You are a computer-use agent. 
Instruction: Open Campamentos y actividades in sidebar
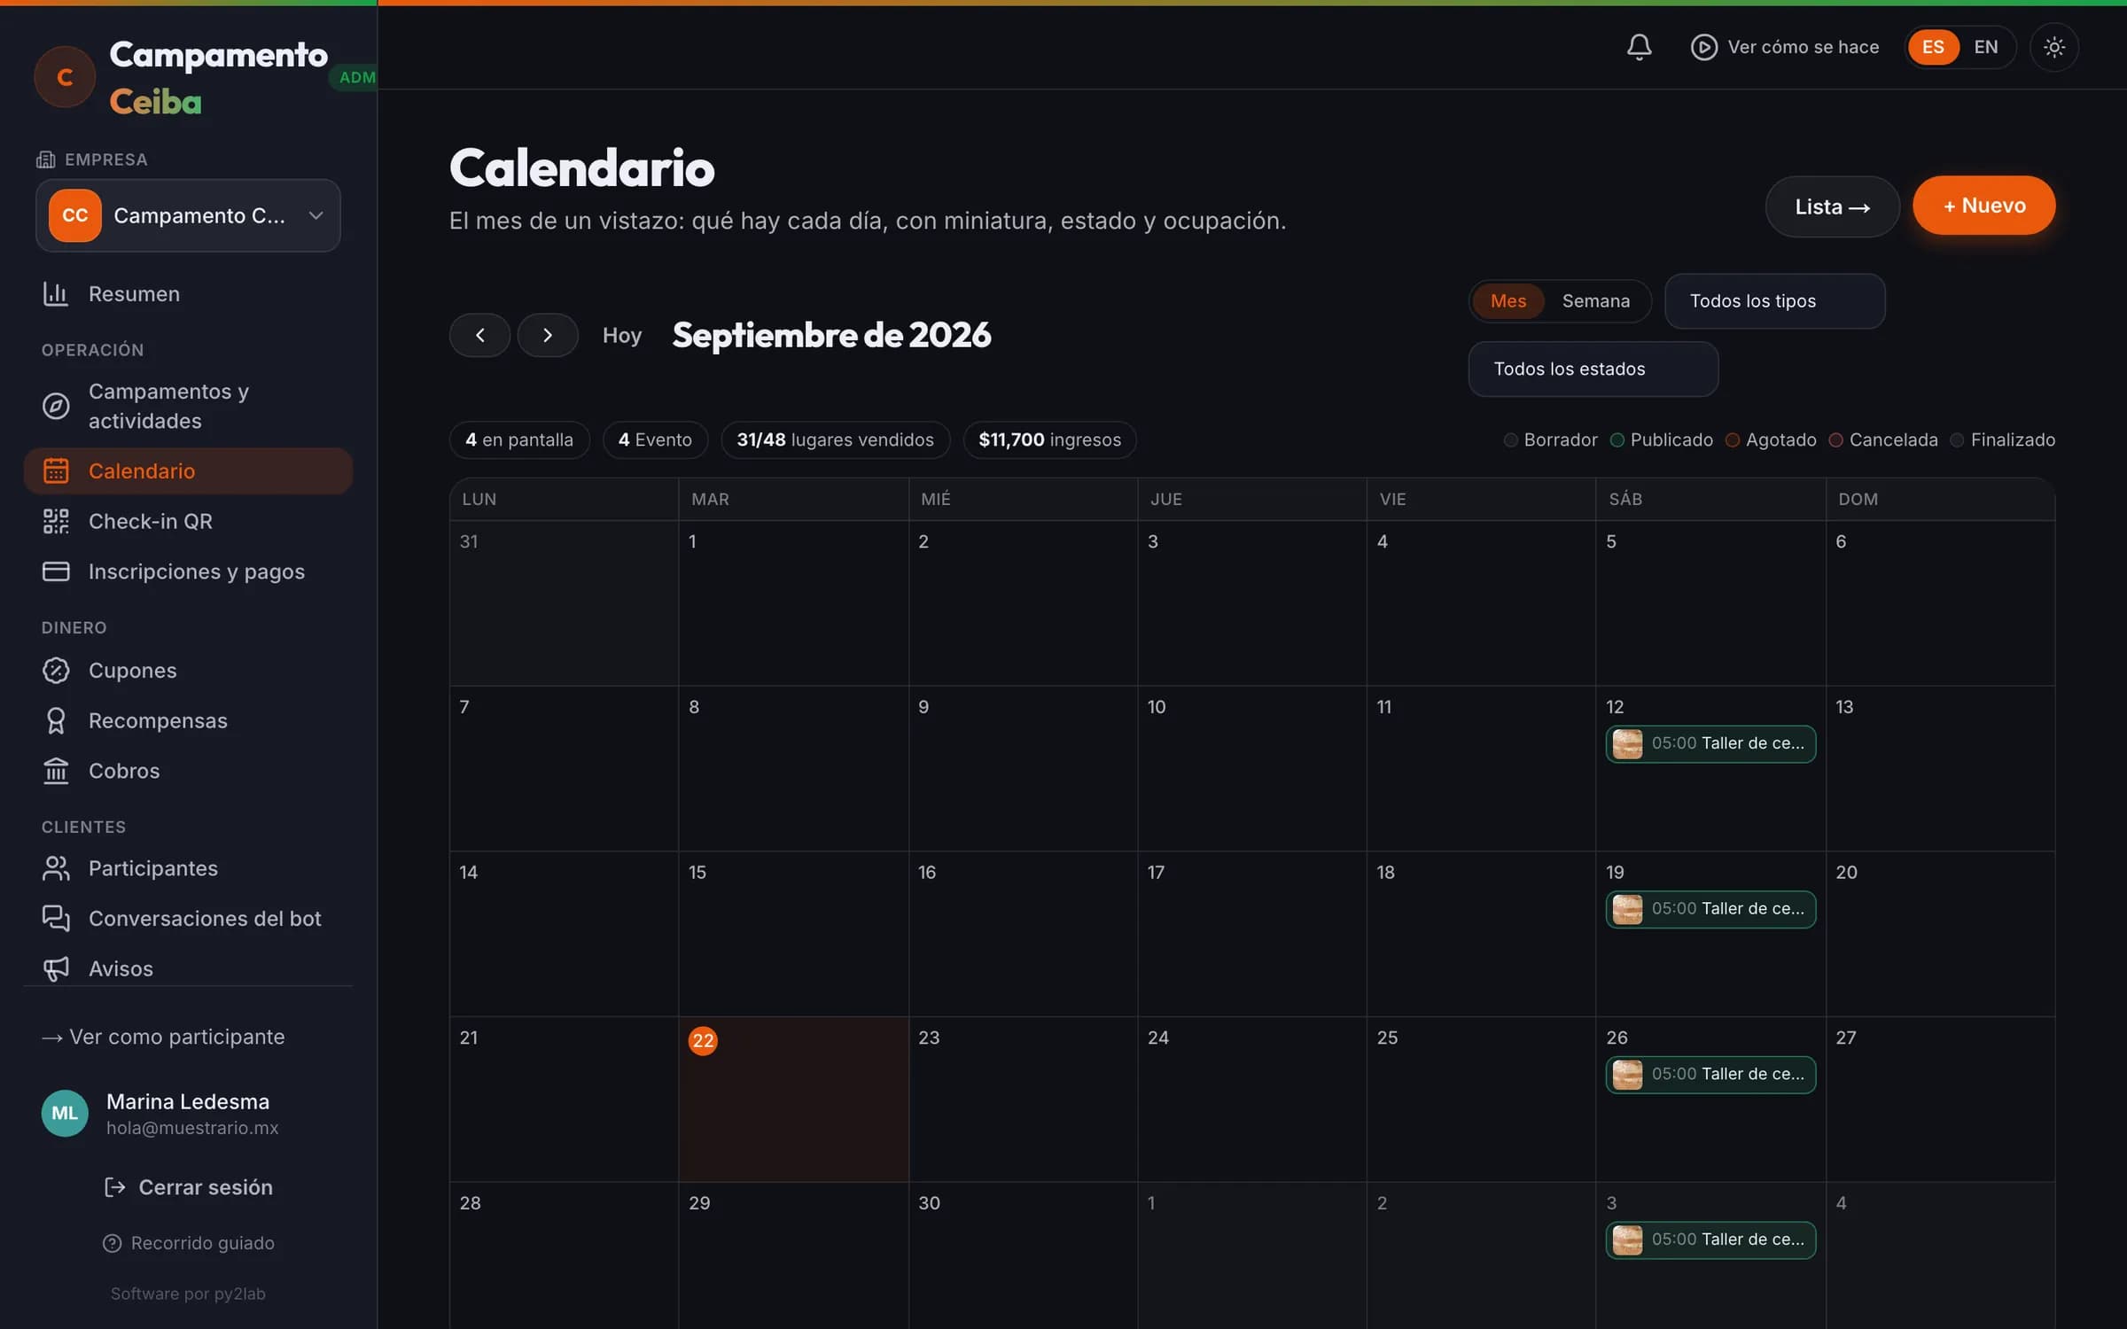point(188,406)
